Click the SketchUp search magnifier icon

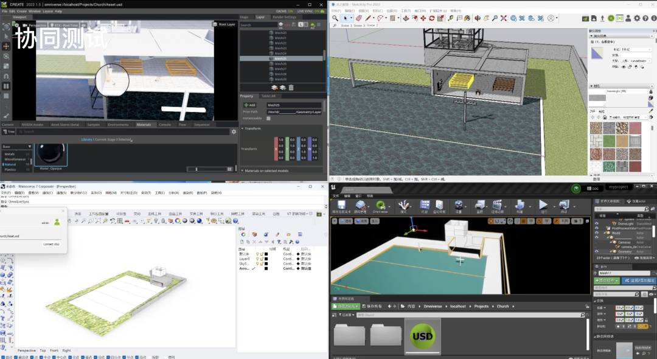click(x=335, y=18)
